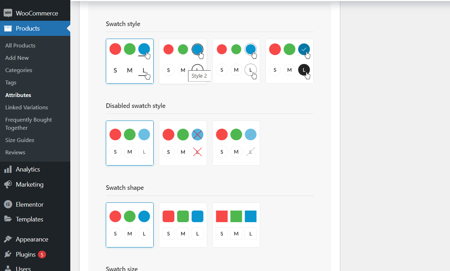The height and width of the screenshot is (271, 450).
Task: Click the Plugins plug icon
Action: (x=8, y=254)
